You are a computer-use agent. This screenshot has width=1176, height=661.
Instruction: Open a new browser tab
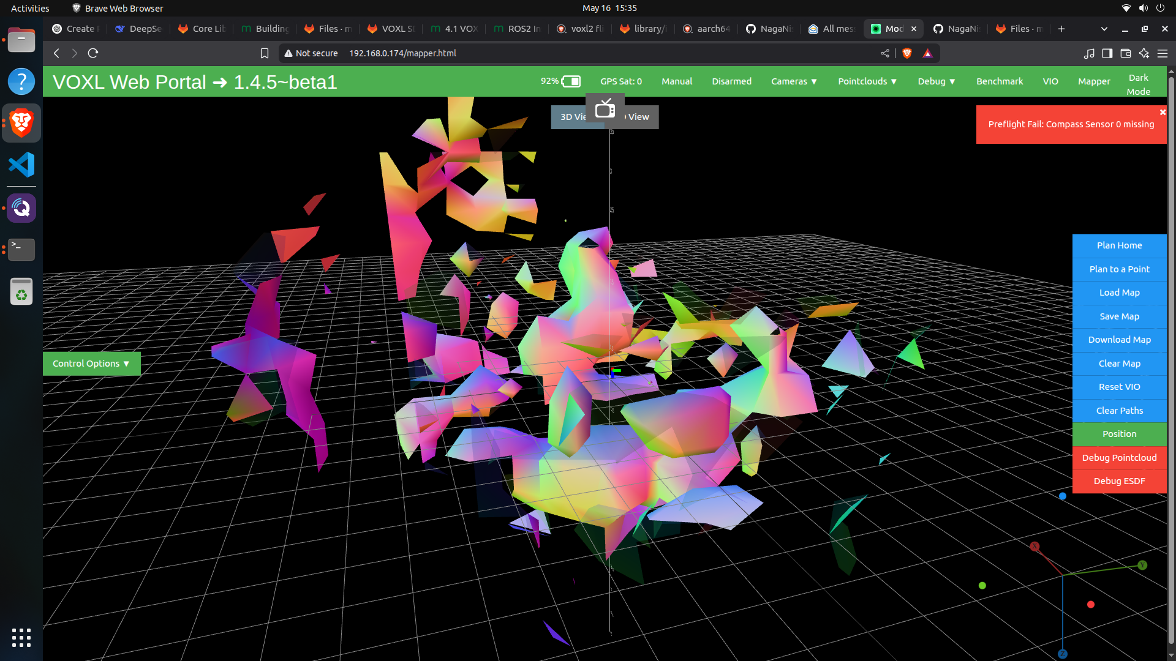tap(1061, 29)
